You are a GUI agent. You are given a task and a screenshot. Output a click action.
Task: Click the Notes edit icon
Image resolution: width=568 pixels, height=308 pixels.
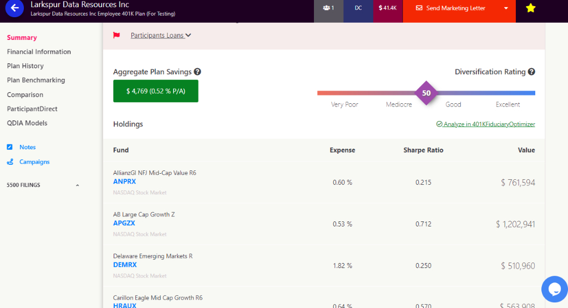pyautogui.click(x=9, y=148)
